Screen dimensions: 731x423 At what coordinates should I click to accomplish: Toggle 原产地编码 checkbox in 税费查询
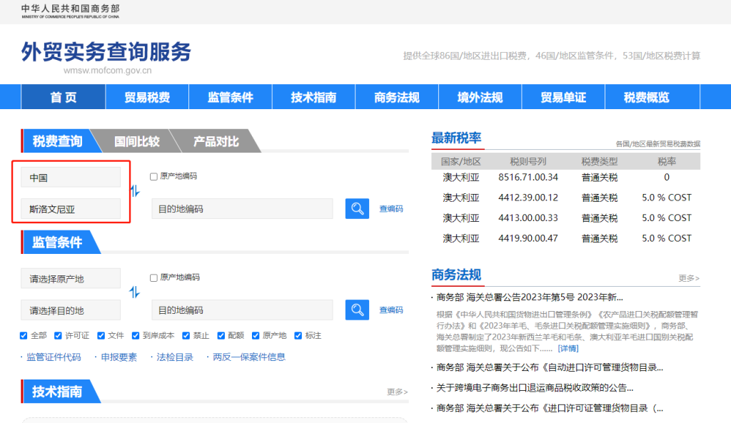point(153,177)
